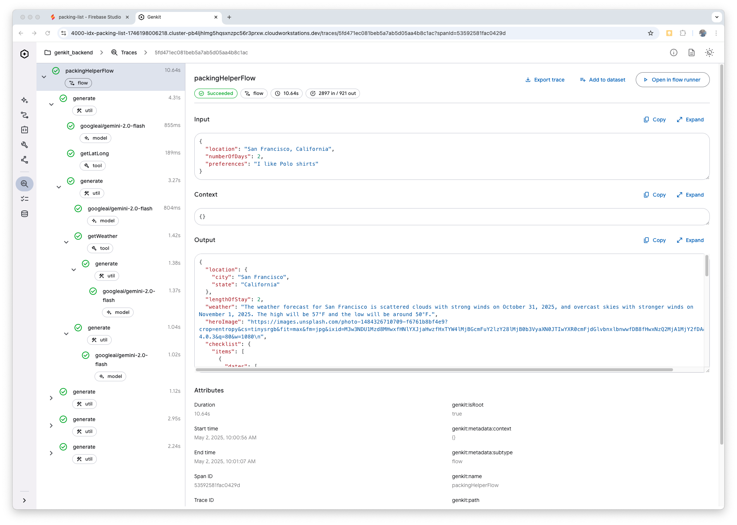Click Export trace

point(545,80)
